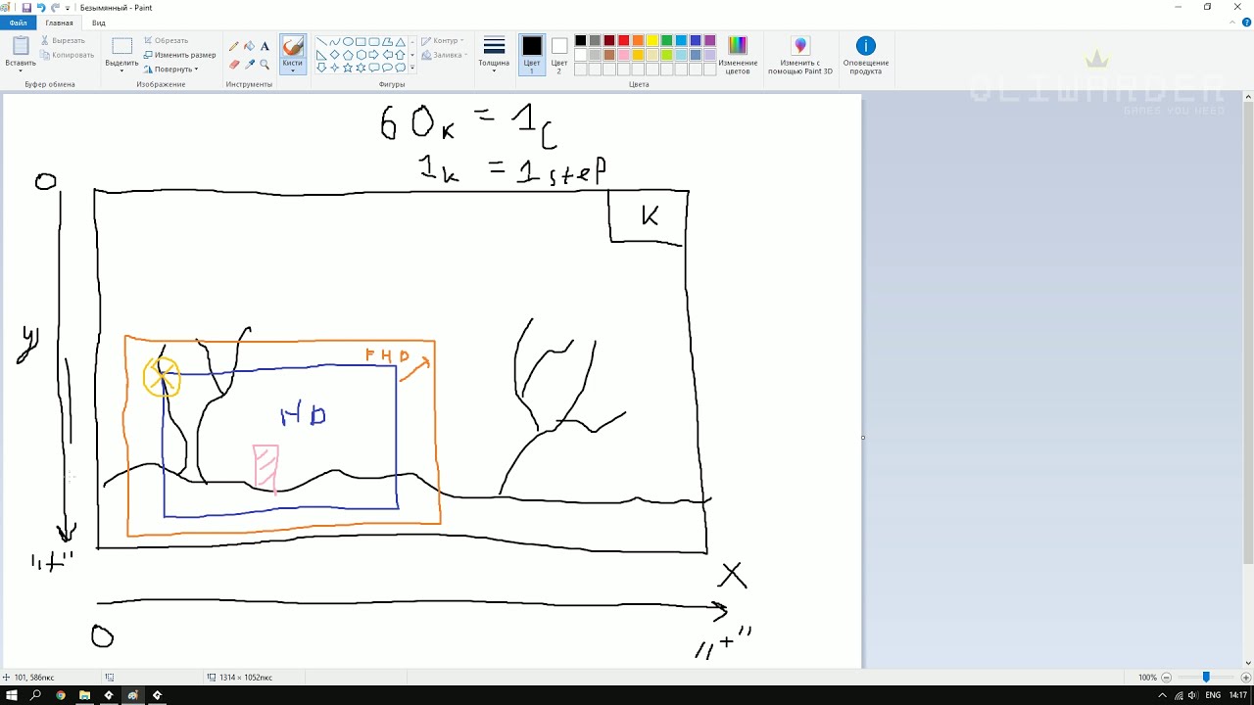Click the Обрезать crop button
1254x705 pixels.
coord(166,41)
